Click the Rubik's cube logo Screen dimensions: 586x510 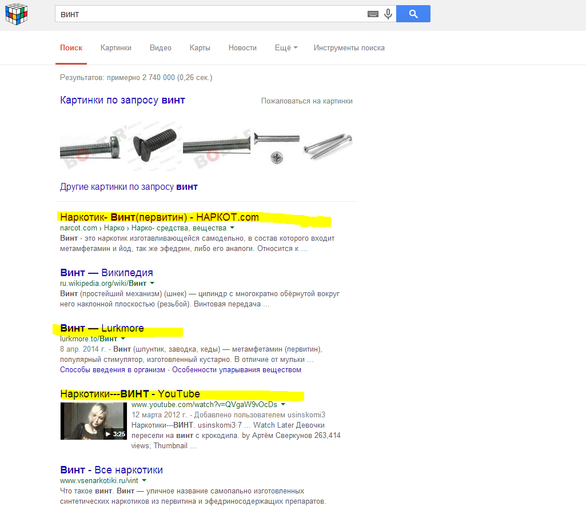[17, 14]
